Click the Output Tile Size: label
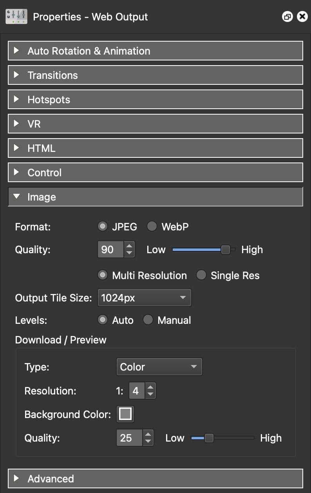Viewport: 311px width, 493px height. click(x=53, y=298)
